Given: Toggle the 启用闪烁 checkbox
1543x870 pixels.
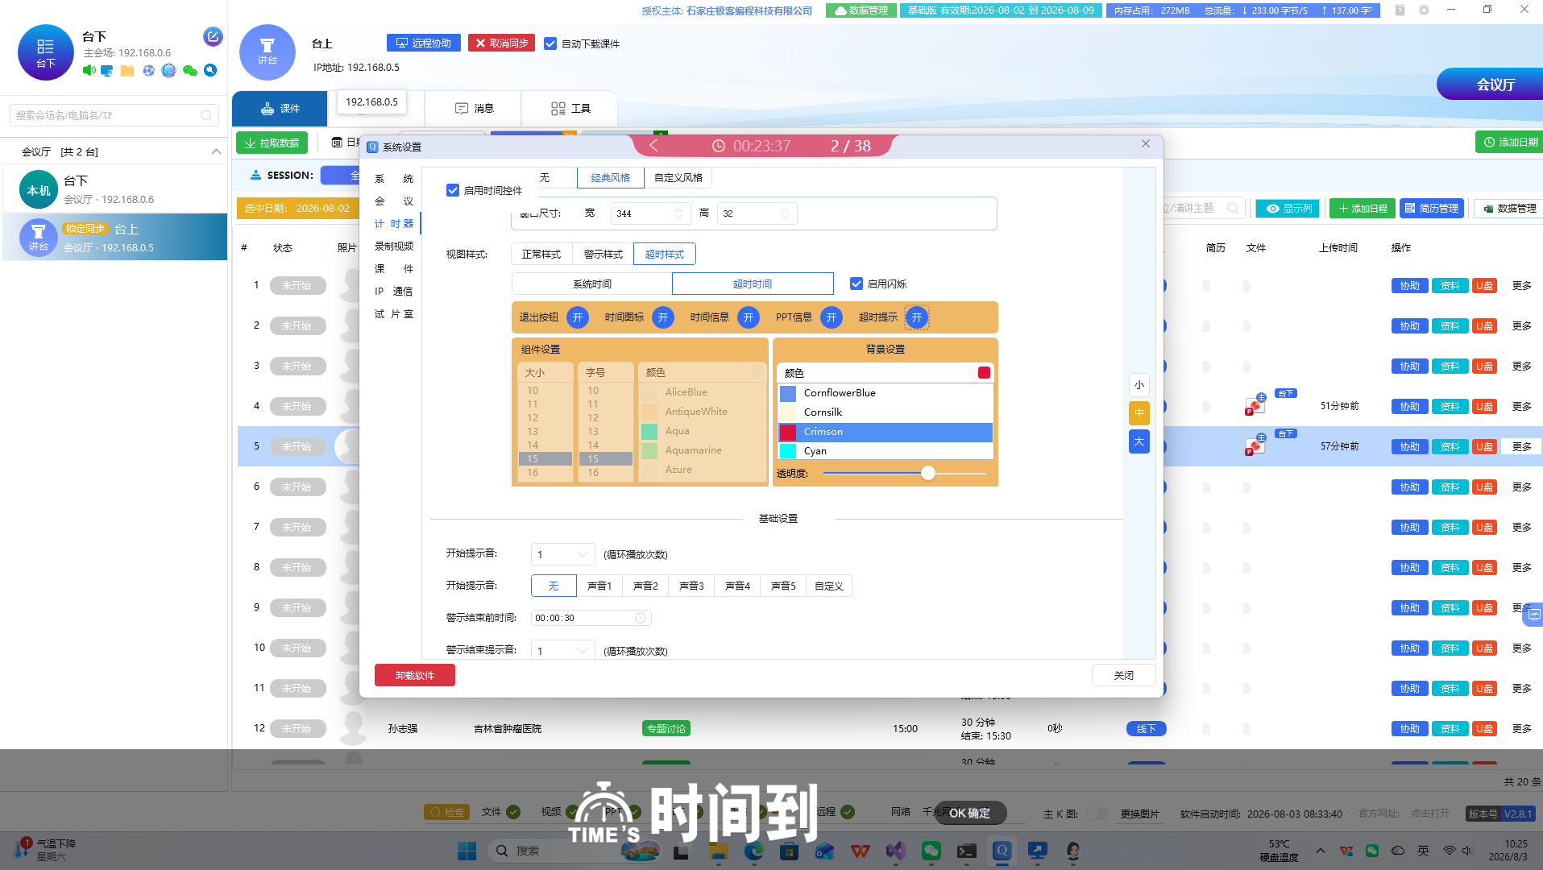Looking at the screenshot, I should [x=857, y=284].
